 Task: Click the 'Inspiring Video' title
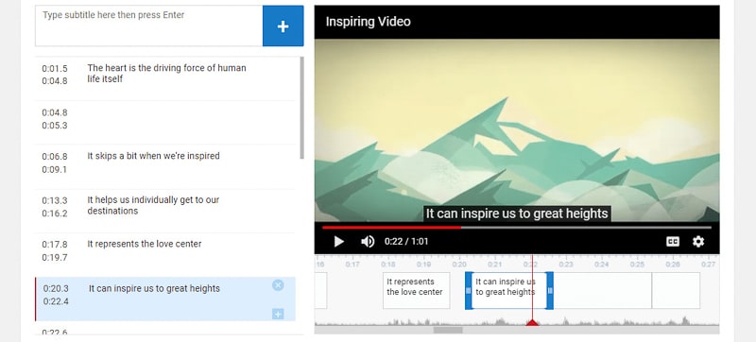click(x=368, y=22)
